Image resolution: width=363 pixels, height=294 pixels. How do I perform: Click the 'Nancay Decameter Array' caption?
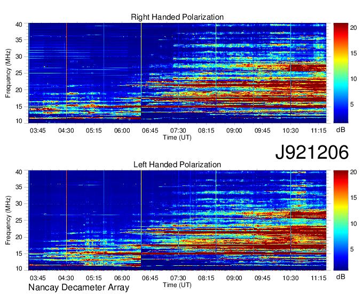click(78, 288)
